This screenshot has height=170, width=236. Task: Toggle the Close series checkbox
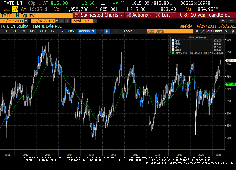tap(173, 50)
